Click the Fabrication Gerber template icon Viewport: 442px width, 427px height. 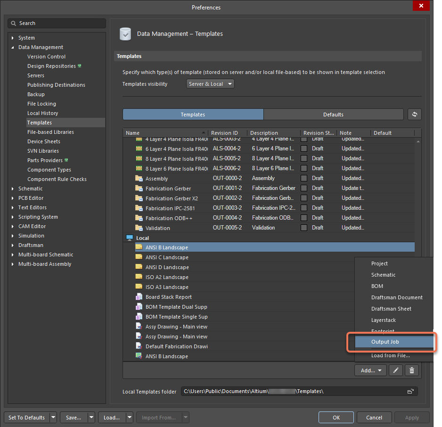coord(139,189)
